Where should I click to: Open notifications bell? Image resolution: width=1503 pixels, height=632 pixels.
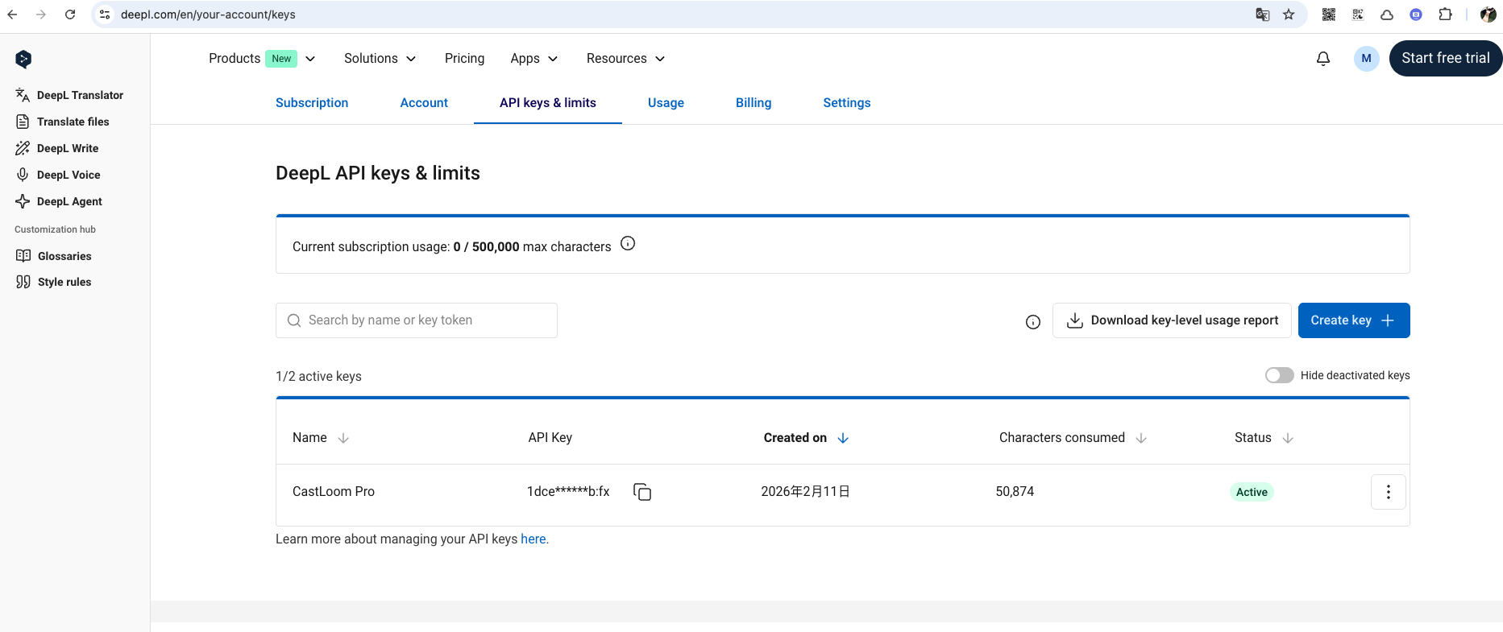pos(1322,59)
